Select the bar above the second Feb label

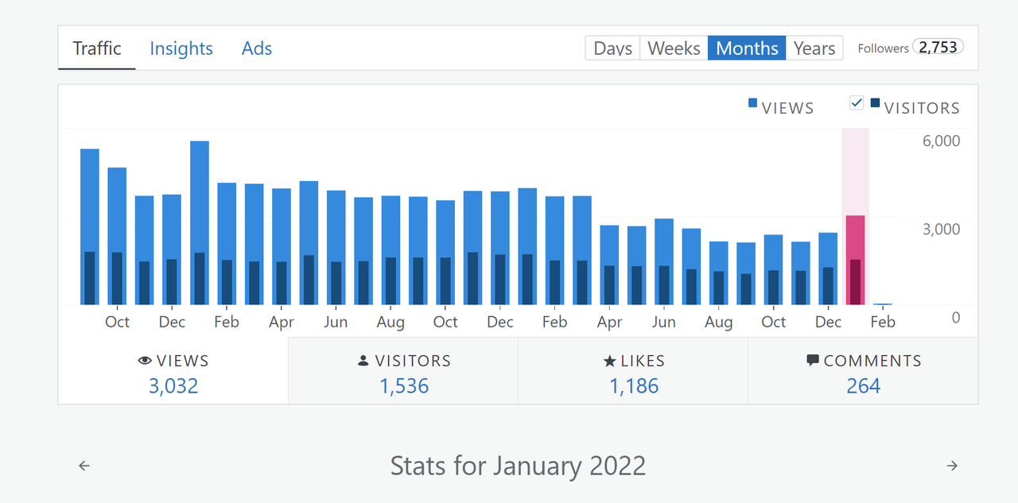(555, 250)
